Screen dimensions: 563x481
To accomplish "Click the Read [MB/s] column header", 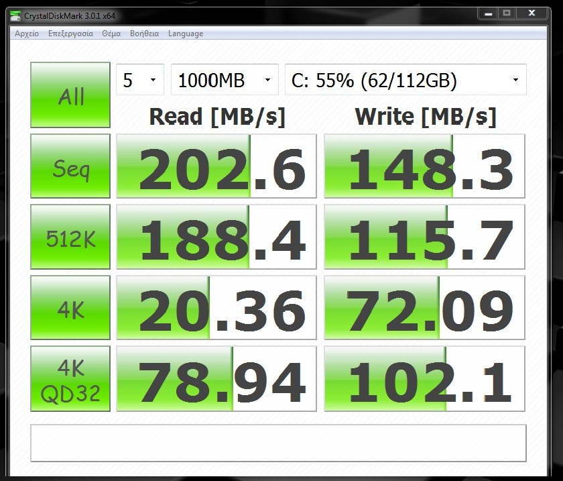I will tap(217, 117).
